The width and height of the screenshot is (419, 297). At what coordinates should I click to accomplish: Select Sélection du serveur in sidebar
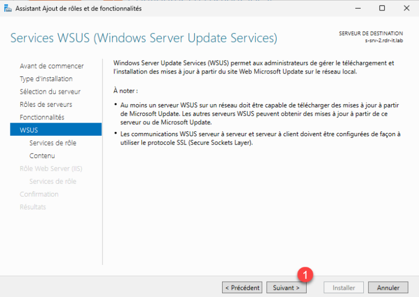[x=50, y=92]
